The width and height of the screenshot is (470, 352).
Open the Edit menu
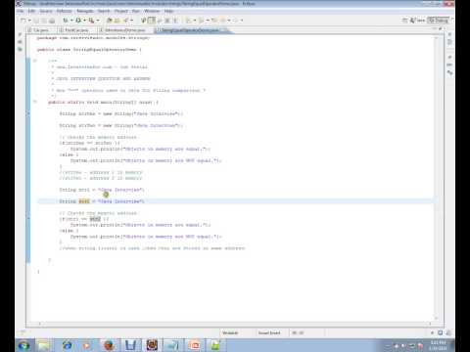click(31, 11)
